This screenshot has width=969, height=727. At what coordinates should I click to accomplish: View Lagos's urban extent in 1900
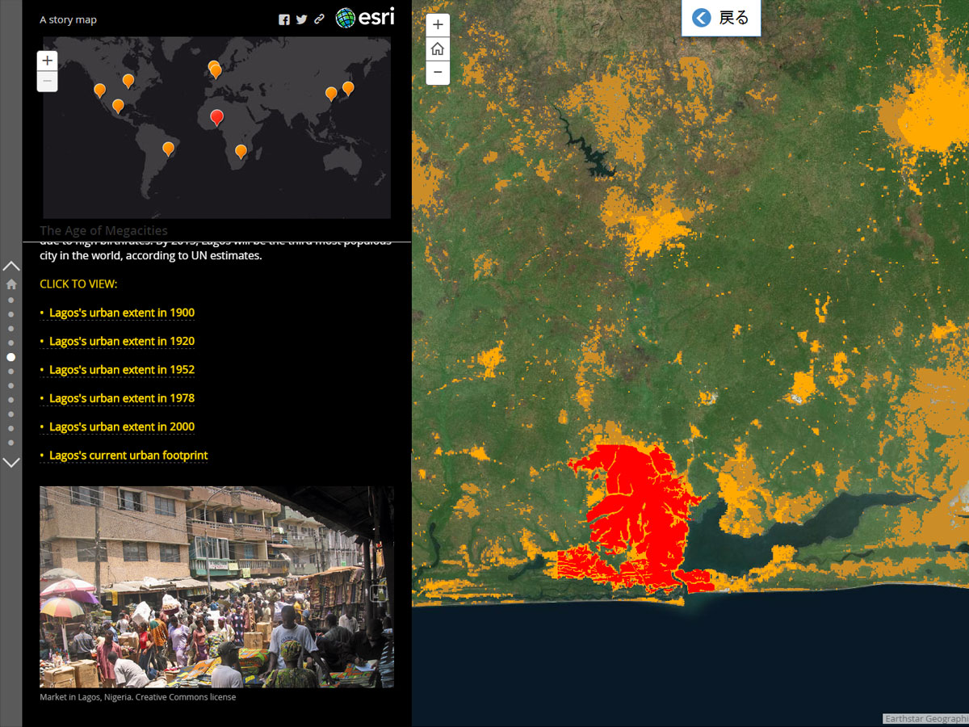coord(121,313)
